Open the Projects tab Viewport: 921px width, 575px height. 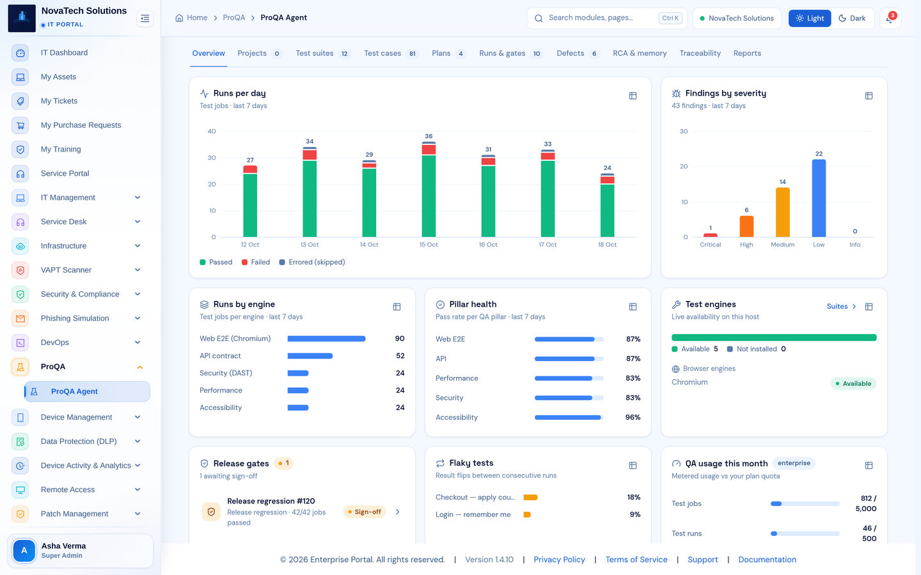(x=259, y=54)
